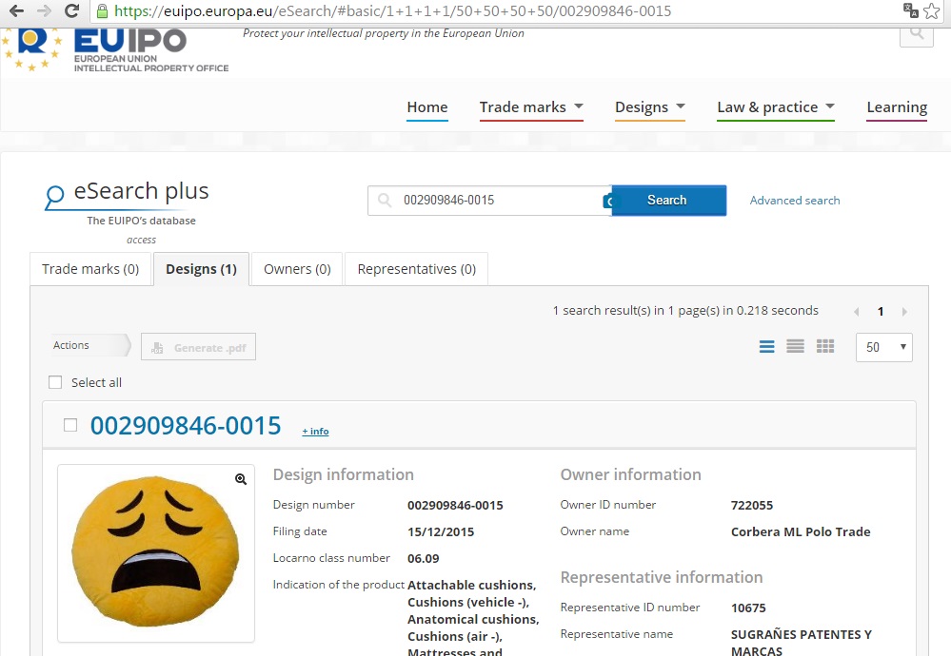951x656 pixels.
Task: Bookmark page with the star icon
Action: tap(932, 10)
